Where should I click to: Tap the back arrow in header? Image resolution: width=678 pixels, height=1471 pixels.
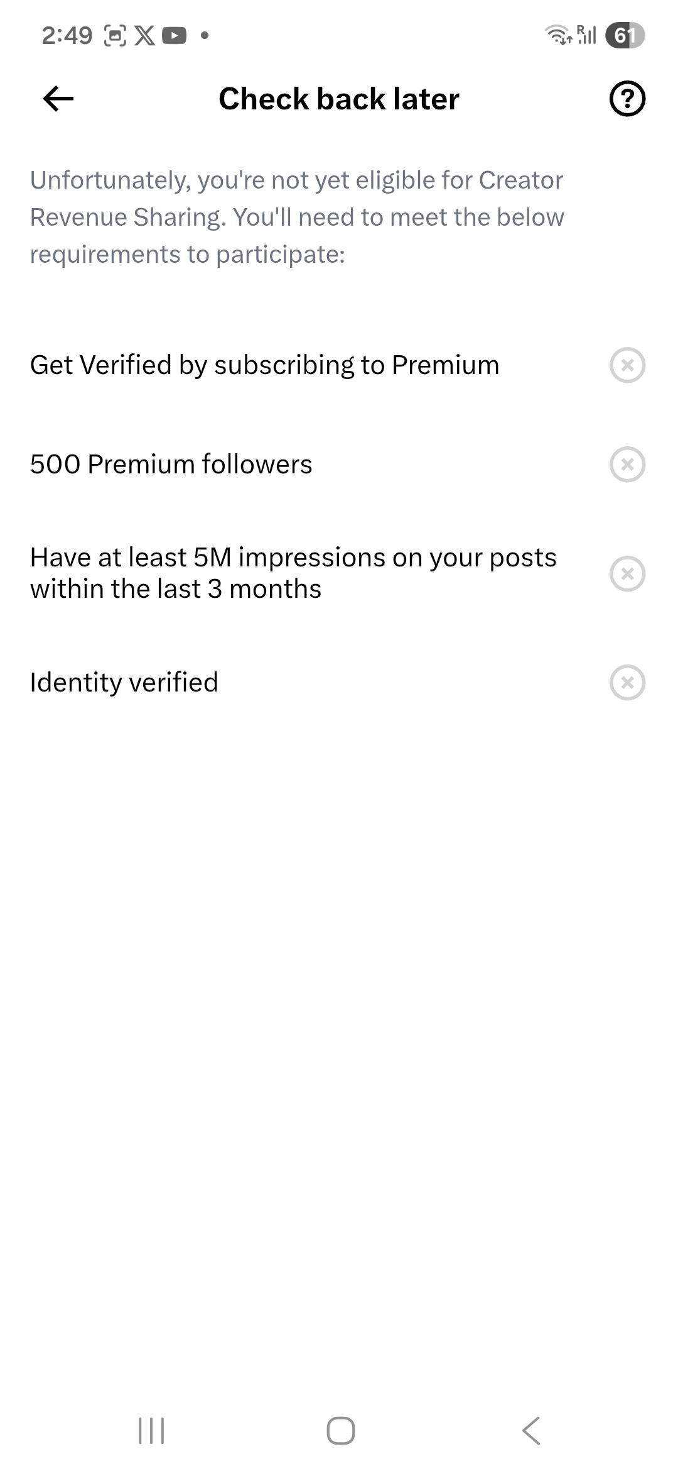[x=58, y=99]
